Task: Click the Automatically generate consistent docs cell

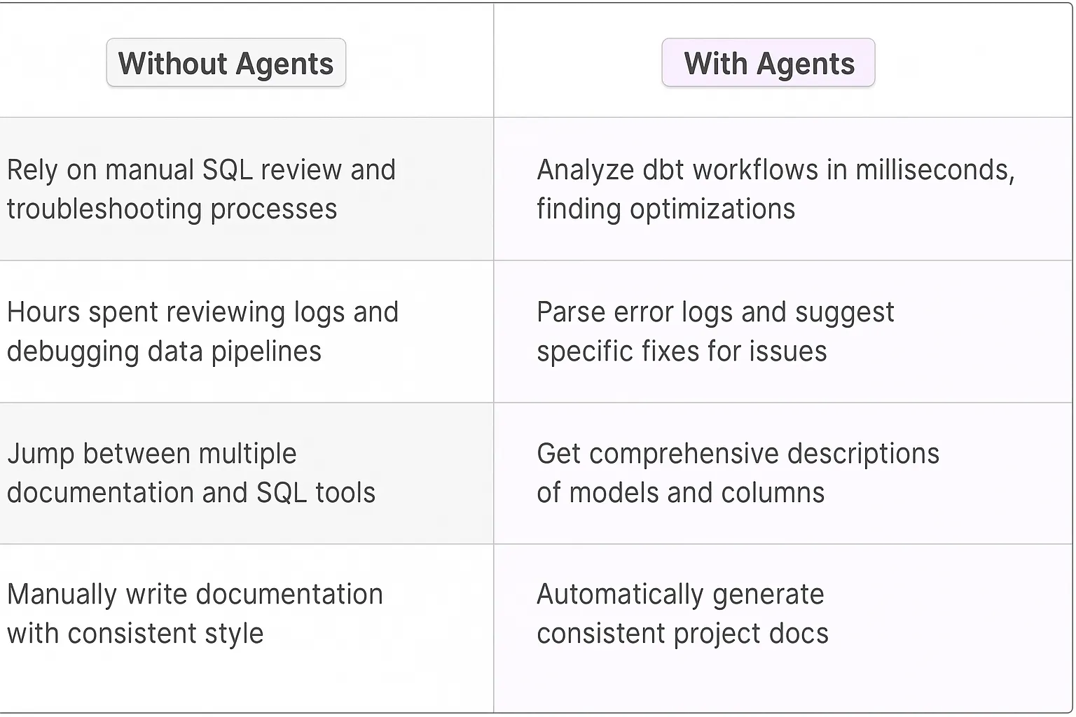Action: pos(782,614)
